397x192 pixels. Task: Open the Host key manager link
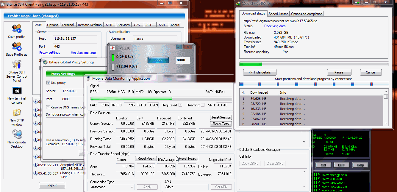click(x=84, y=52)
